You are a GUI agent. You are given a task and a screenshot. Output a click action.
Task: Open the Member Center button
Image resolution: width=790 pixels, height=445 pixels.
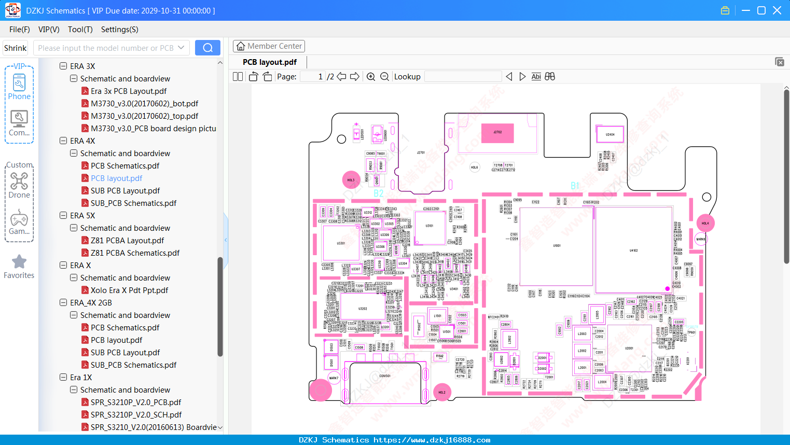click(x=269, y=46)
